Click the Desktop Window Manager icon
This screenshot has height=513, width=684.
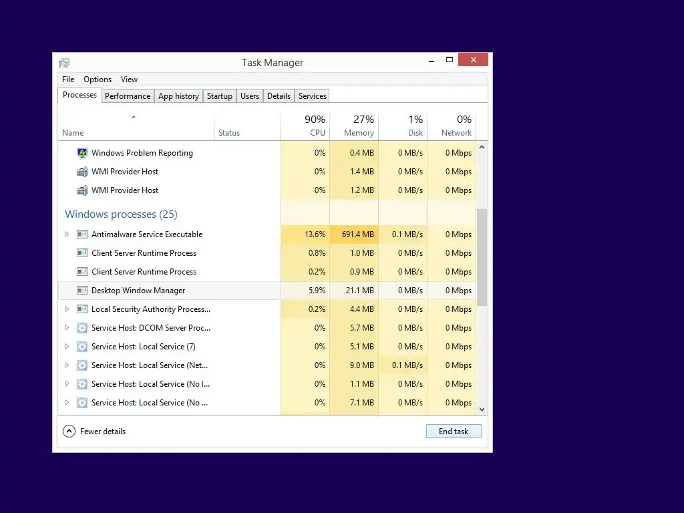[82, 291]
